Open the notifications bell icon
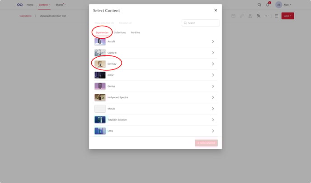The width and height of the screenshot is (311, 183). [268, 5]
